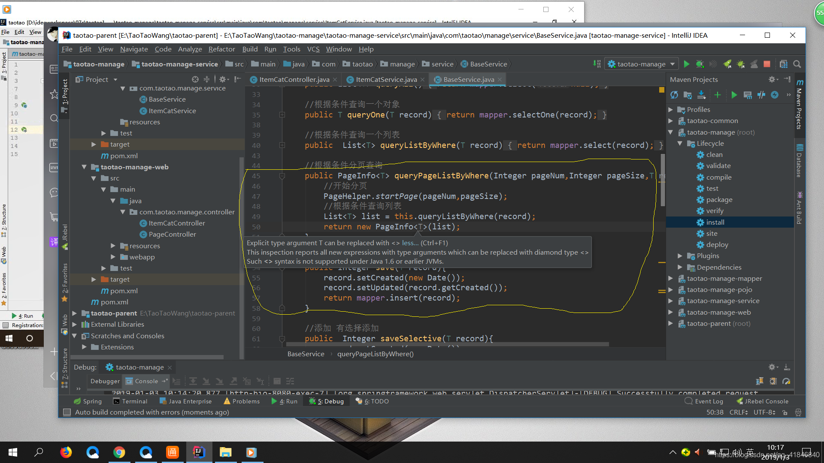Click Generate Sources and Update Folders icon
Screen dimensions: 824x463
click(x=688, y=95)
